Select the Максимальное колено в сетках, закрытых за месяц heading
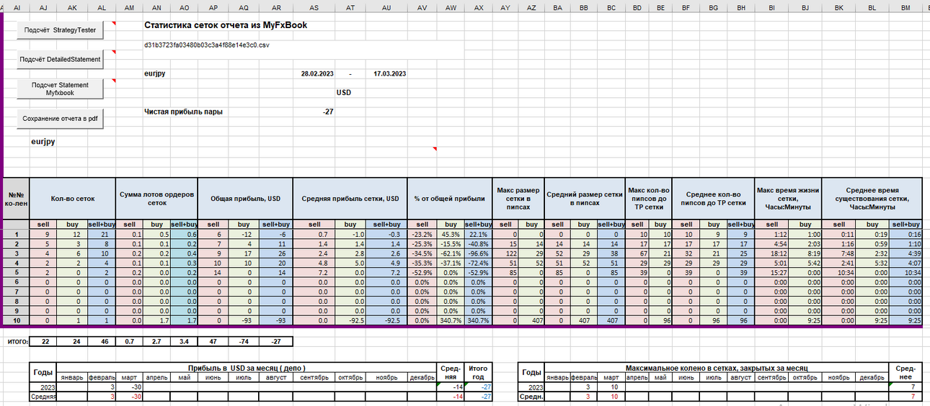930x406 pixels. pyautogui.click(x=715, y=368)
